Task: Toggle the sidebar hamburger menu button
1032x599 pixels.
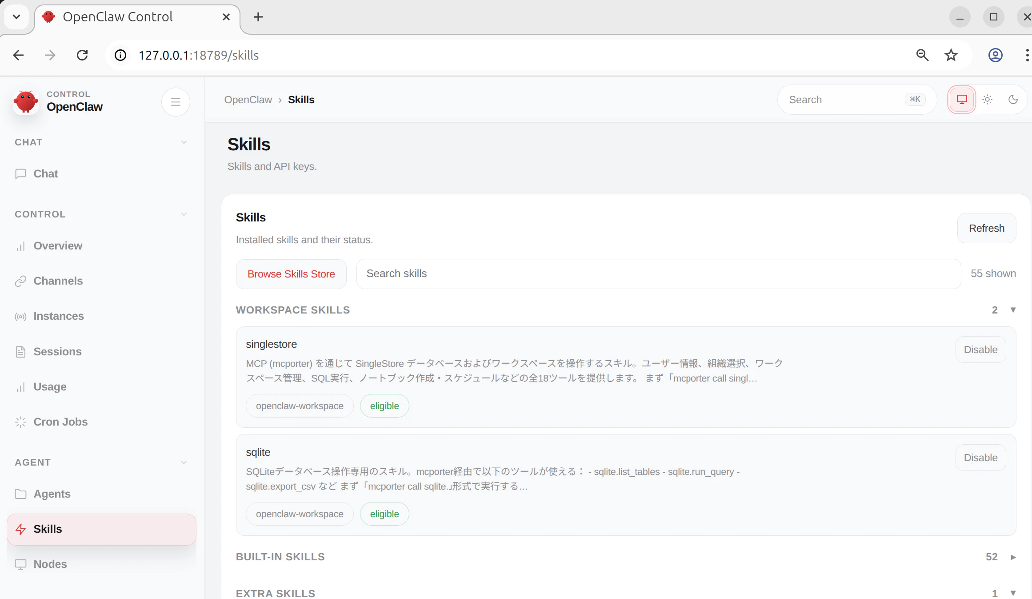Action: 176,102
